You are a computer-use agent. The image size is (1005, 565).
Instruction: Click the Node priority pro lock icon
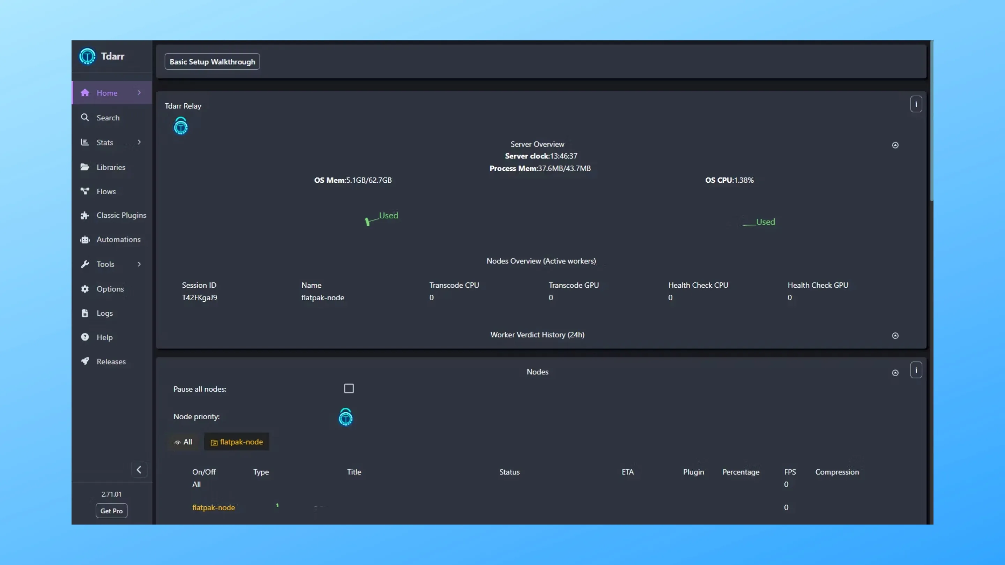tap(346, 417)
